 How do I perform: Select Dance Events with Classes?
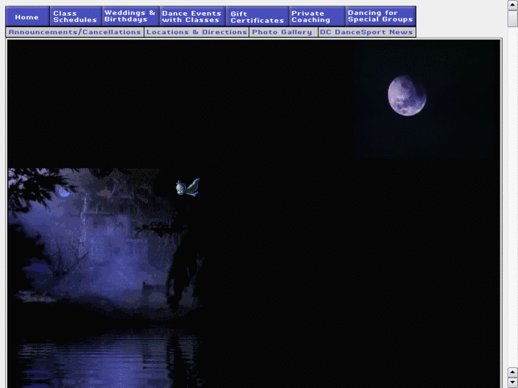click(x=192, y=16)
